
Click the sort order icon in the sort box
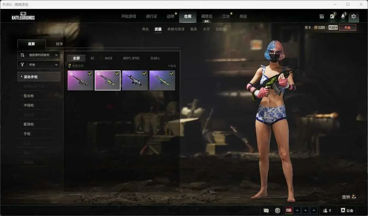pos(22,55)
